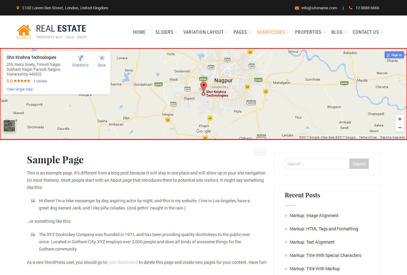
Task: Open Markup: Title With Markup post
Action: [x=315, y=269]
